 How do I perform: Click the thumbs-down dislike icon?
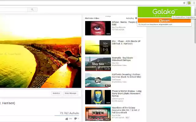click(x=76, y=119)
